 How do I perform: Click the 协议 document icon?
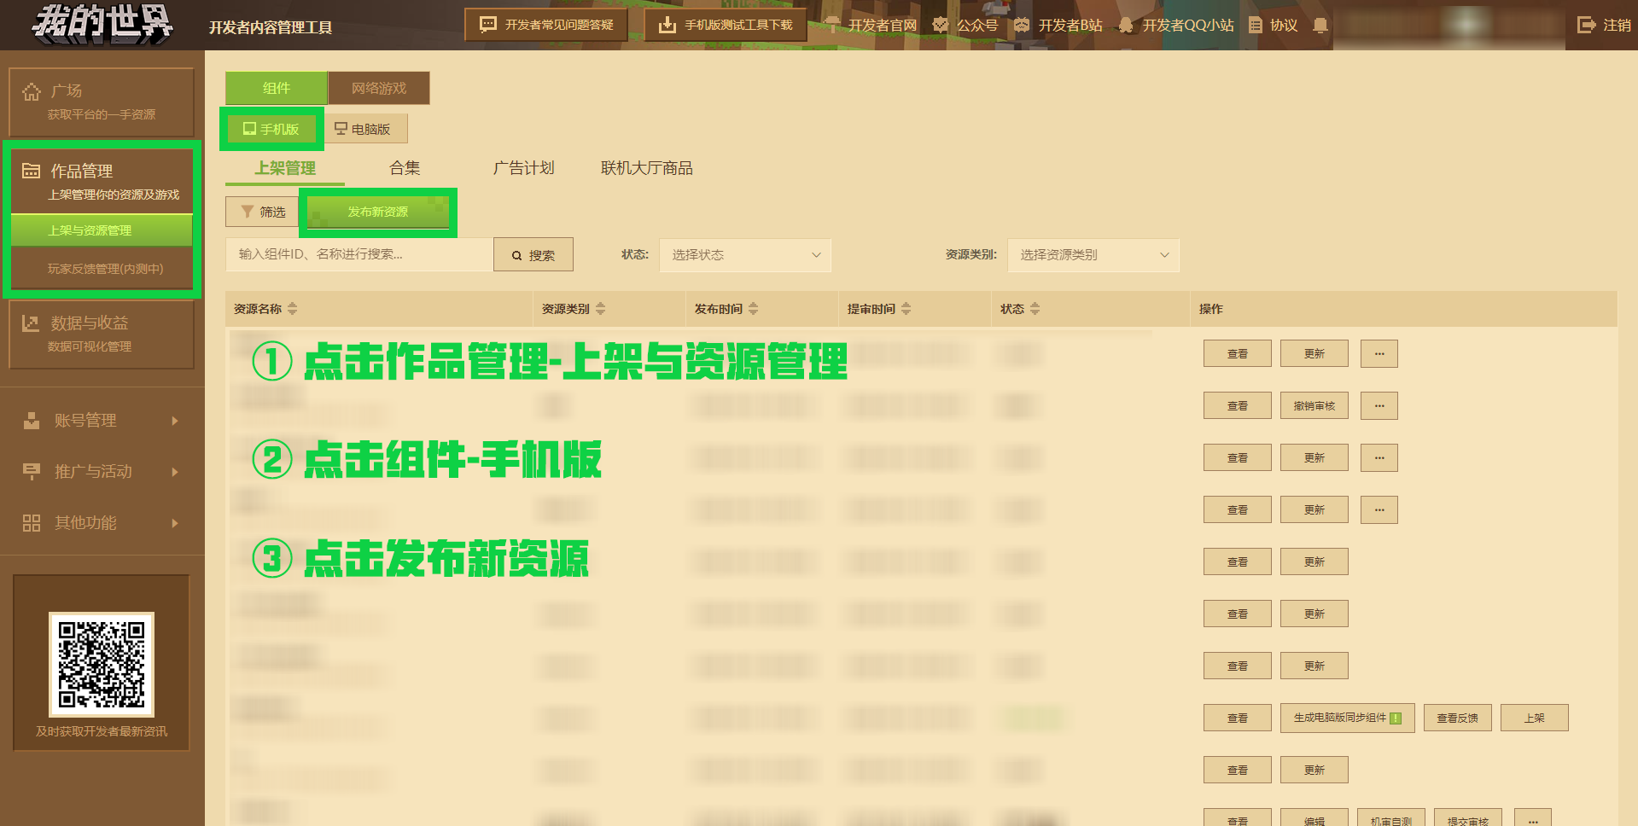1256,25
